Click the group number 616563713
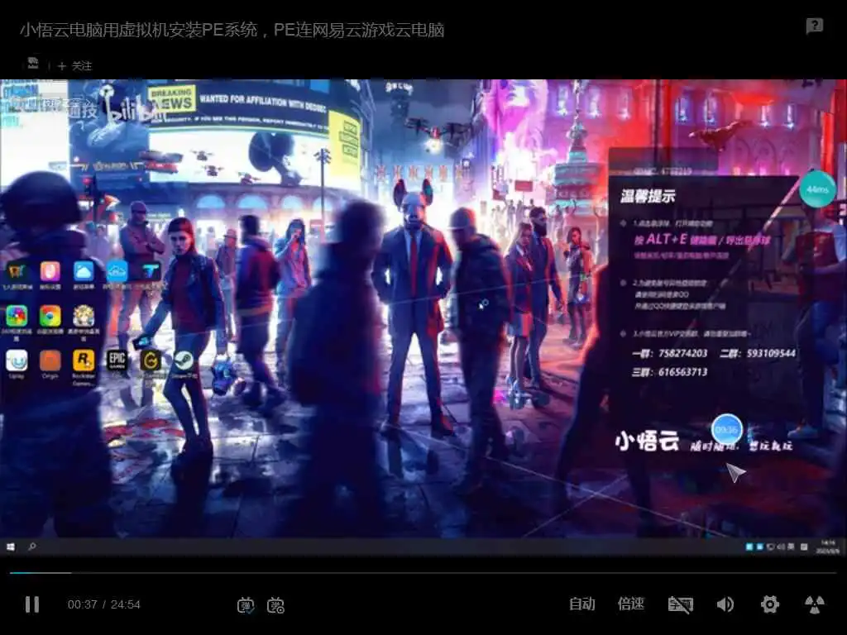 (682, 372)
